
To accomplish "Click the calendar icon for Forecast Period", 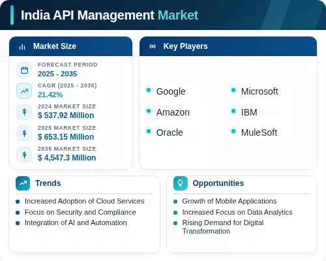I will tap(24, 70).
